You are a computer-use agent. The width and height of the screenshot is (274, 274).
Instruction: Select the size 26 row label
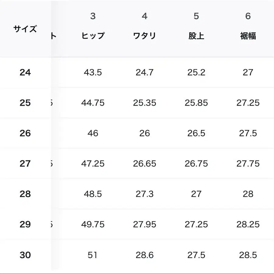25,133
